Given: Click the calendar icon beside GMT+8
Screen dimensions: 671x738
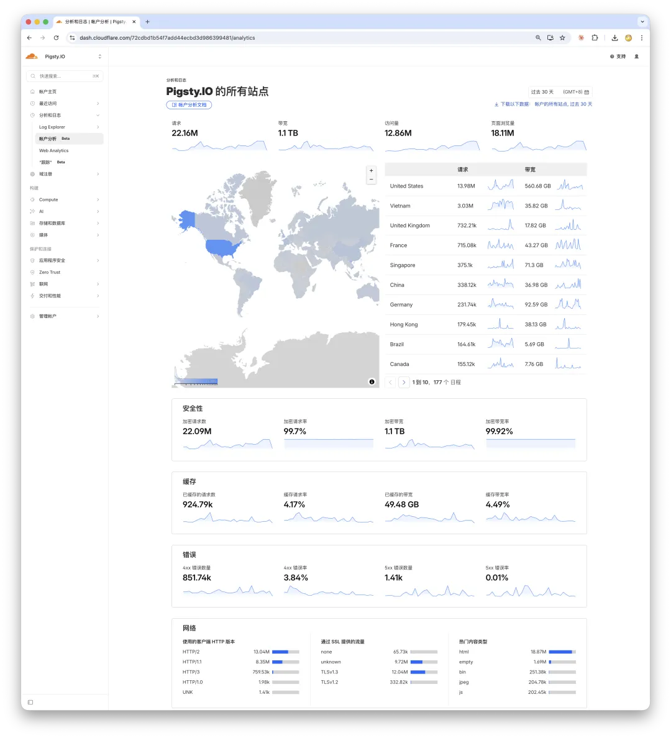Looking at the screenshot, I should point(587,91).
